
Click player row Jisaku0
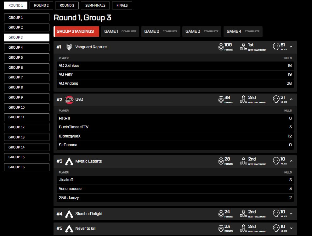pyautogui.click(x=175, y=180)
